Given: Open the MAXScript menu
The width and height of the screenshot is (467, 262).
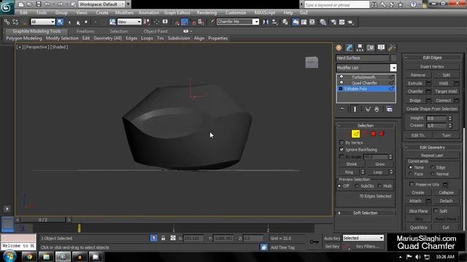Looking at the screenshot, I should pos(265,13).
